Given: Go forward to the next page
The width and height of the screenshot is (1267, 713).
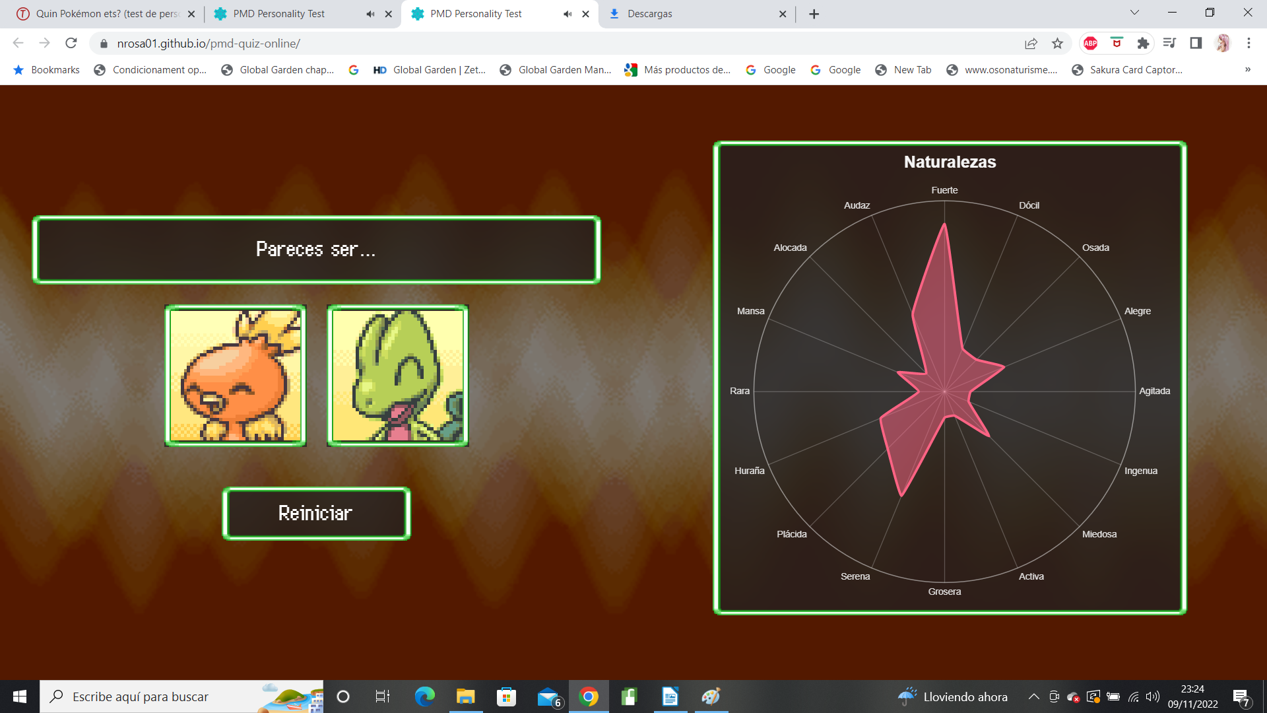Looking at the screenshot, I should (x=44, y=43).
